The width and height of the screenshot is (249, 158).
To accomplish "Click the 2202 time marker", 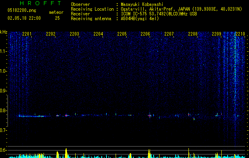I will [51, 34].
